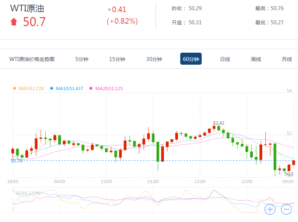Toggle the MA5 orange legend dot

pyautogui.click(x=15, y=88)
